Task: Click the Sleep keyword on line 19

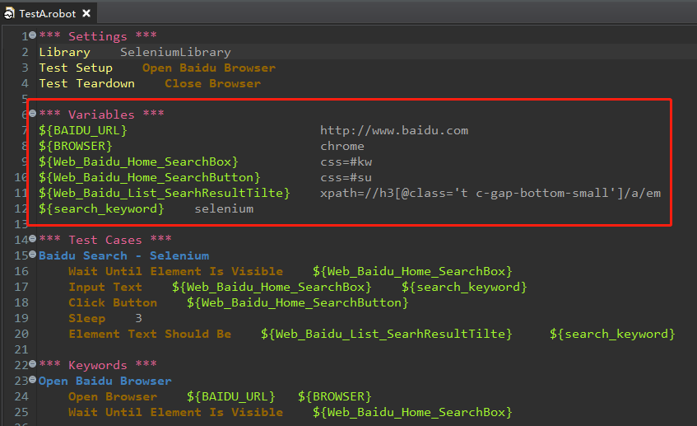Action: [x=86, y=318]
